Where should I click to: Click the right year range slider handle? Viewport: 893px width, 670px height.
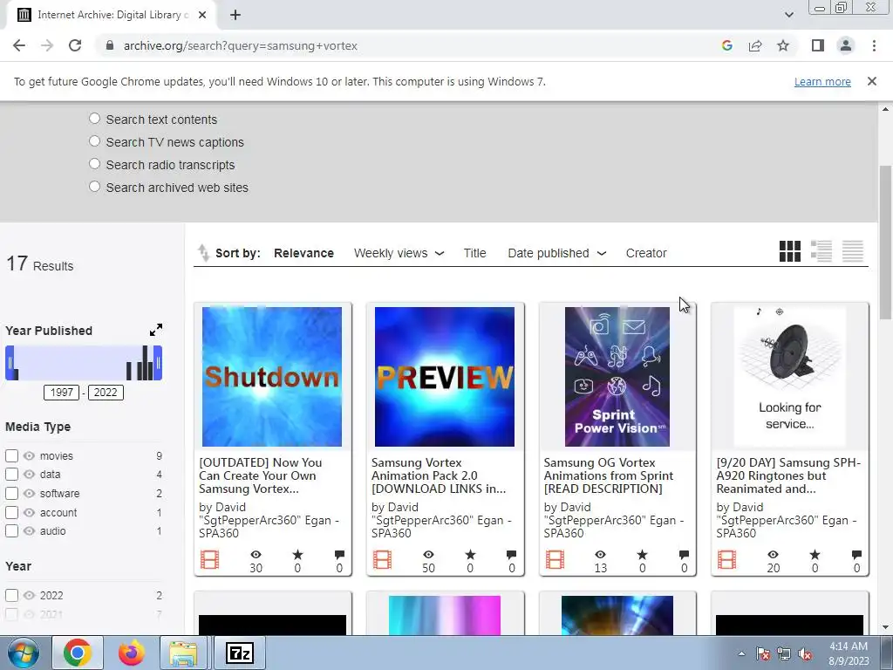click(x=158, y=362)
